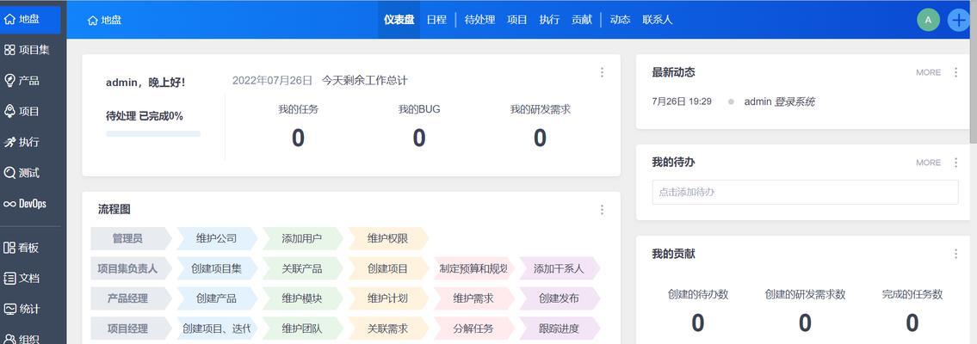Switch to the 项目 top tab
977x344 pixels.
pos(517,19)
